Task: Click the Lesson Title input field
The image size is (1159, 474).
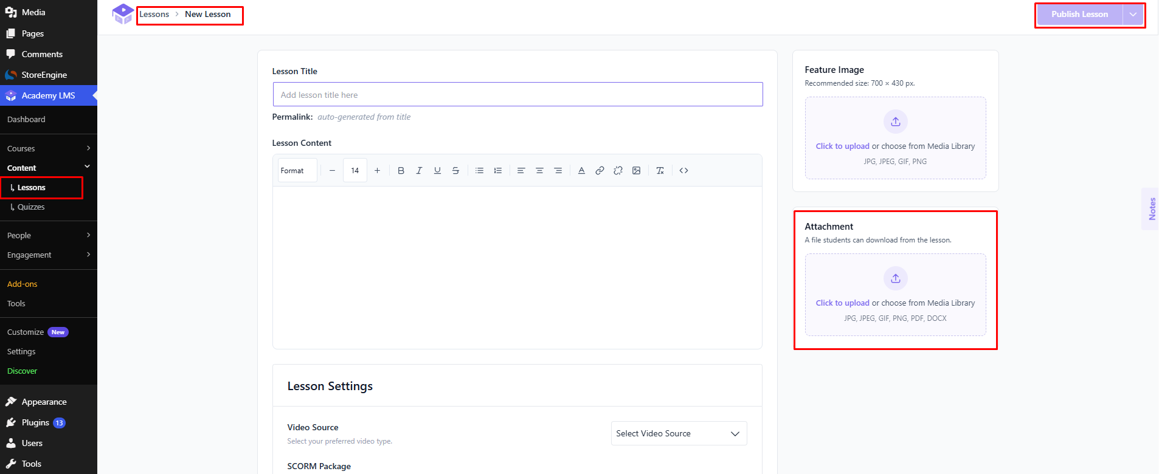Action: (x=517, y=95)
